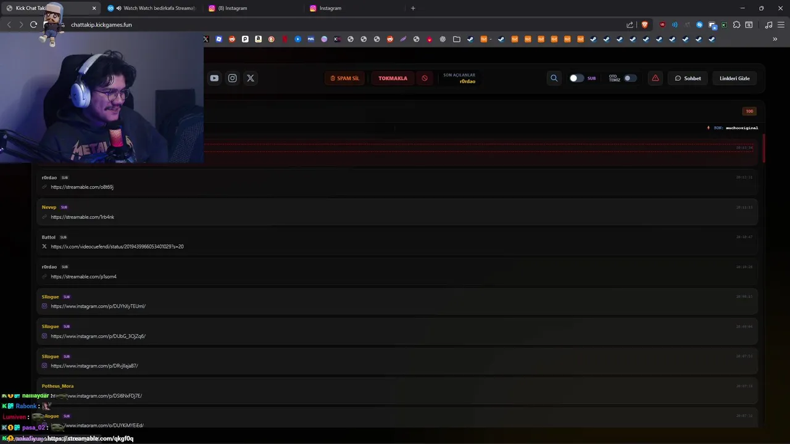The image size is (790, 444).
Task: Open Nevvp's streamable.com/1rb4nk link
Action: click(x=82, y=217)
